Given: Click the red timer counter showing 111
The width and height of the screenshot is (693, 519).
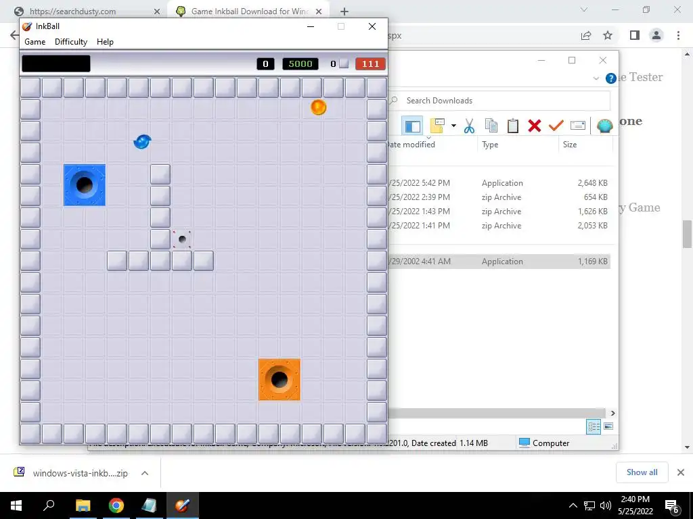Looking at the screenshot, I should pyautogui.click(x=370, y=64).
